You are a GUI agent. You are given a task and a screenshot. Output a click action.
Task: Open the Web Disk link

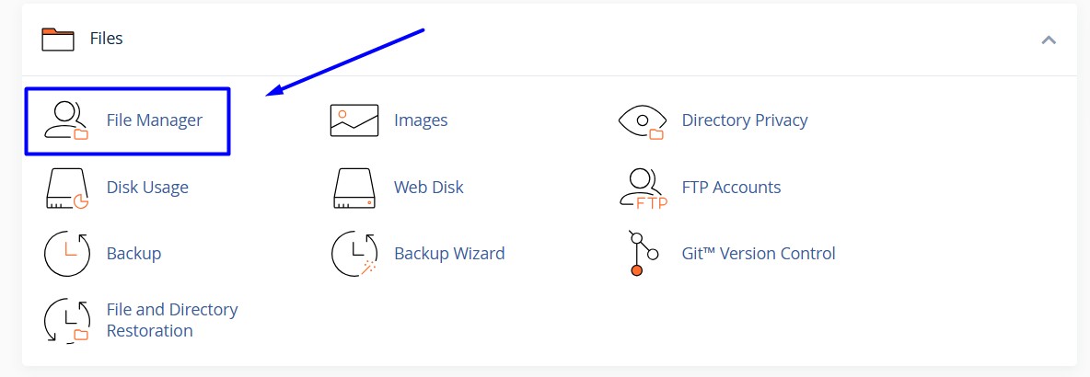point(428,188)
